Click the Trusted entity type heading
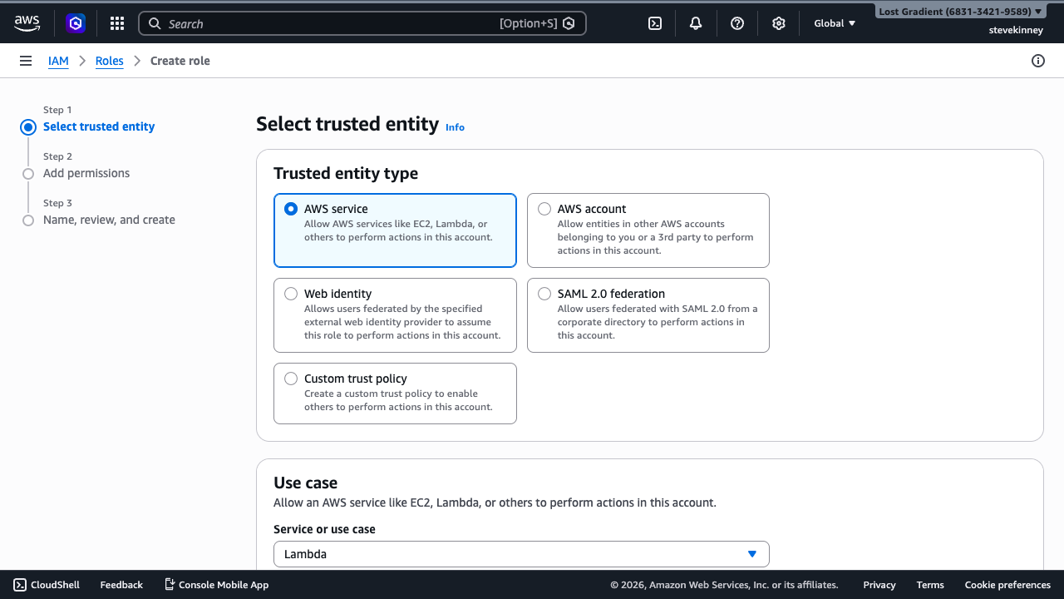 tap(346, 173)
